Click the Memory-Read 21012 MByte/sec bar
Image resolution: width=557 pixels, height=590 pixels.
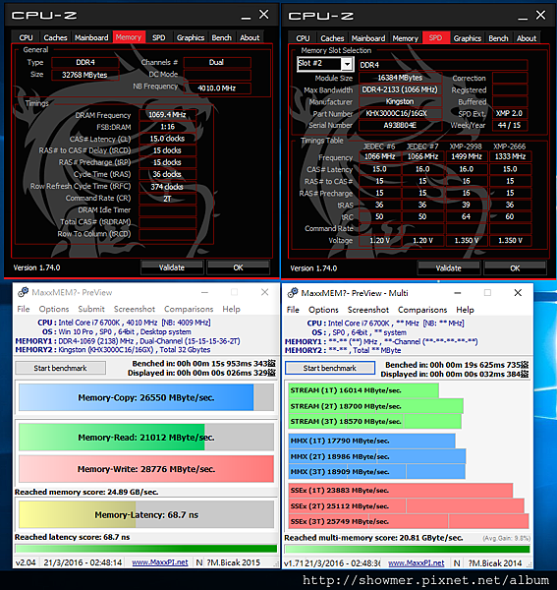click(146, 438)
